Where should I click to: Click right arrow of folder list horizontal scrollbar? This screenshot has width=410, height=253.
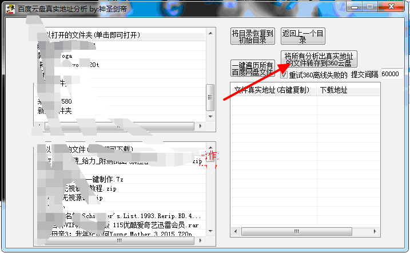point(201,126)
